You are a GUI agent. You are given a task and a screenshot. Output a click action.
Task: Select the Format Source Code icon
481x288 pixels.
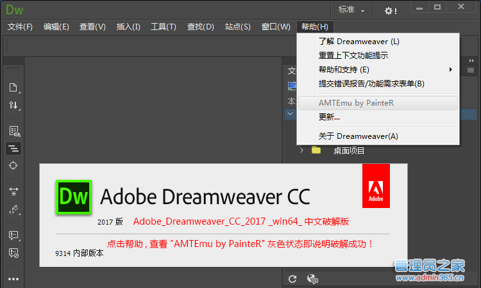(x=13, y=148)
